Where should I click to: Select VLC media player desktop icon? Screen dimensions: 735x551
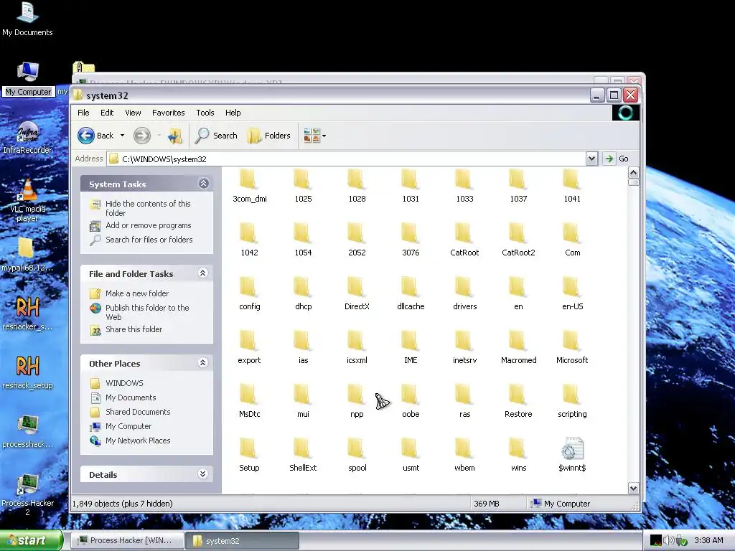(28, 201)
